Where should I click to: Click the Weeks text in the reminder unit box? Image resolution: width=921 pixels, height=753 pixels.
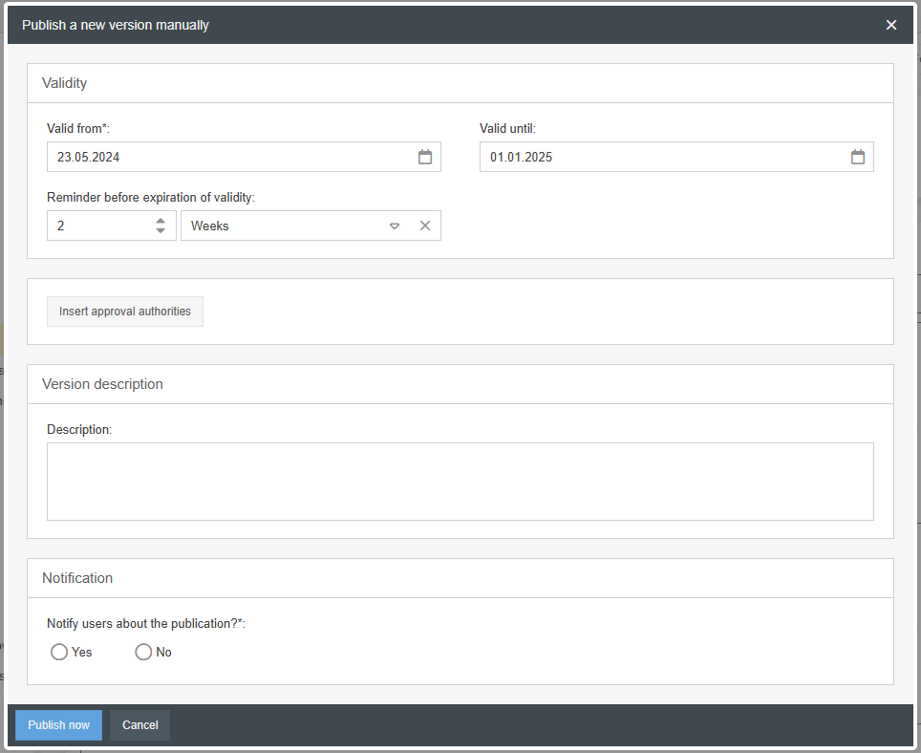point(210,226)
